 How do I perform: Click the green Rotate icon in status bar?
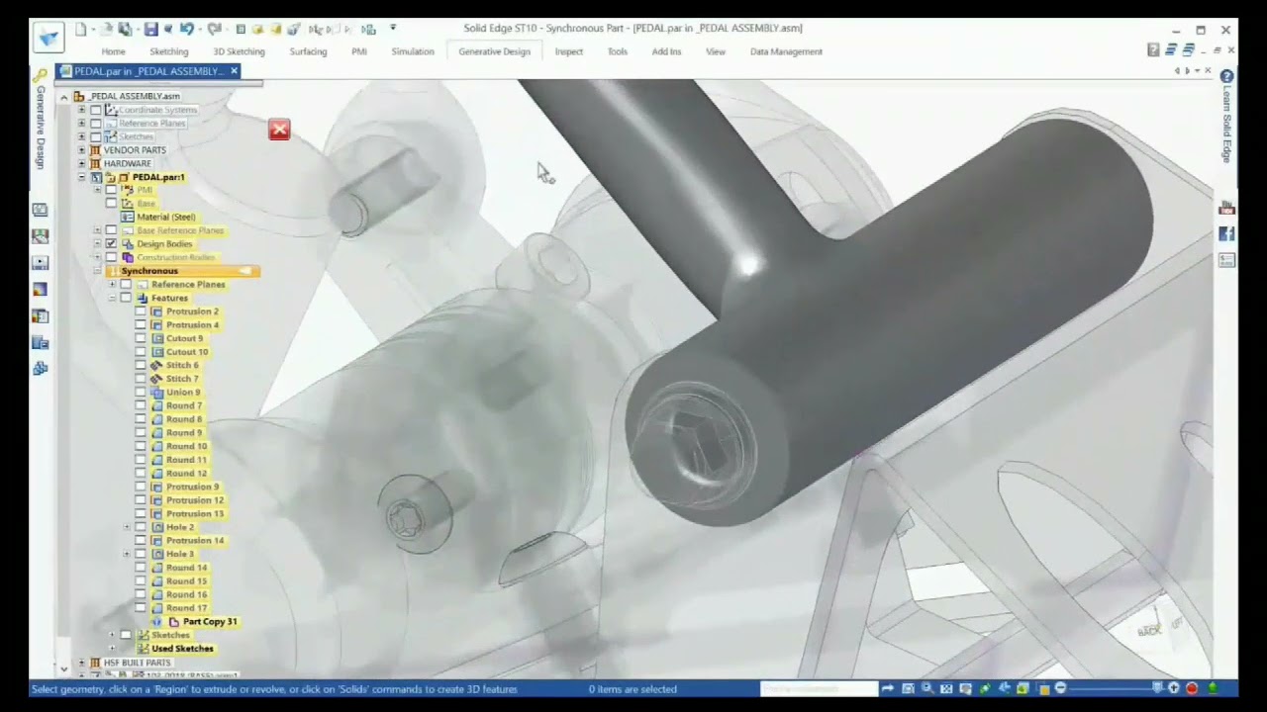coord(984,688)
